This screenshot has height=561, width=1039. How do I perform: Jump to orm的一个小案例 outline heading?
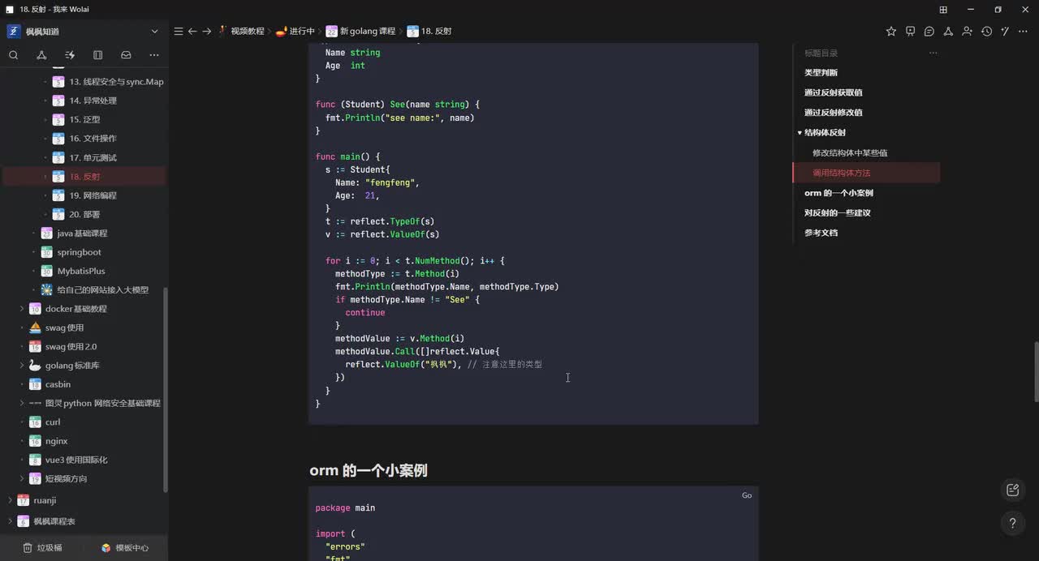pos(839,193)
